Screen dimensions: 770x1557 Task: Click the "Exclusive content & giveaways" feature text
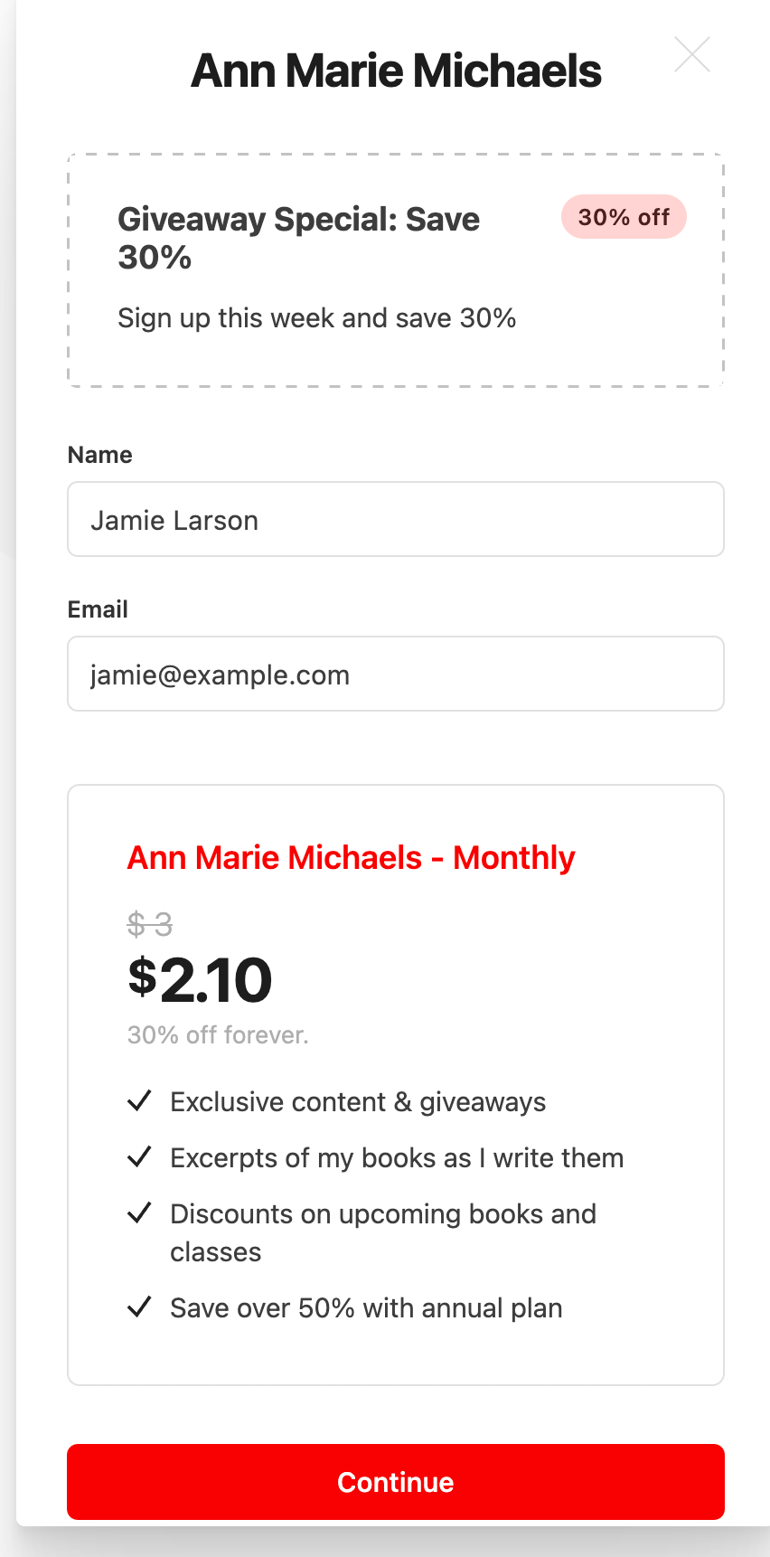tap(358, 1102)
